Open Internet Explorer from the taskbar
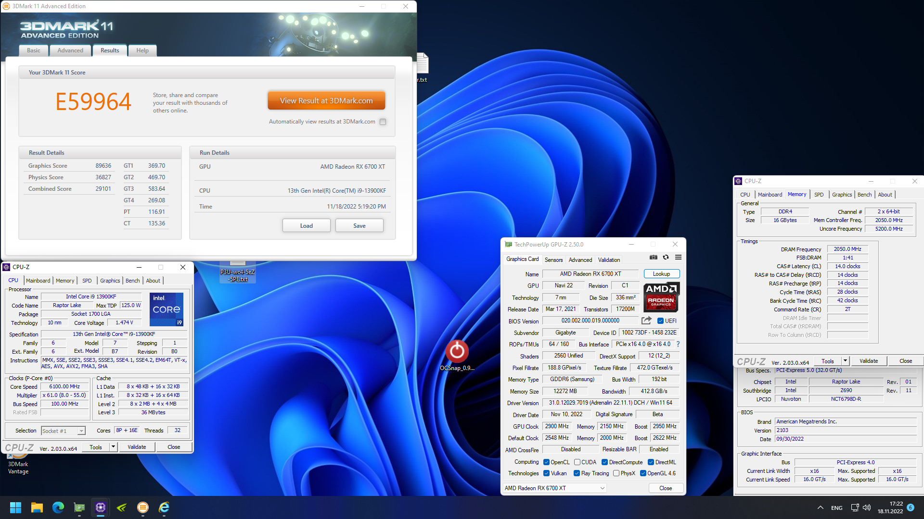The height and width of the screenshot is (519, 924). (x=164, y=507)
